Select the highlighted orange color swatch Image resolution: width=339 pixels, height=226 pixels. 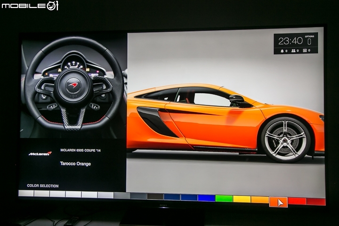(x=278, y=202)
